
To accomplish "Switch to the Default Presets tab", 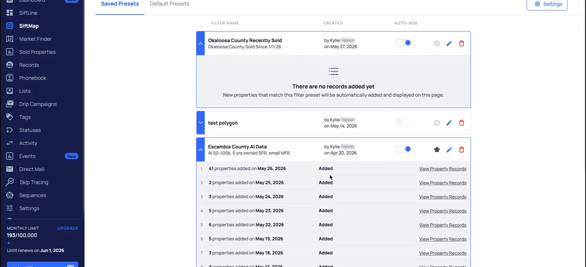I will 169,4.
